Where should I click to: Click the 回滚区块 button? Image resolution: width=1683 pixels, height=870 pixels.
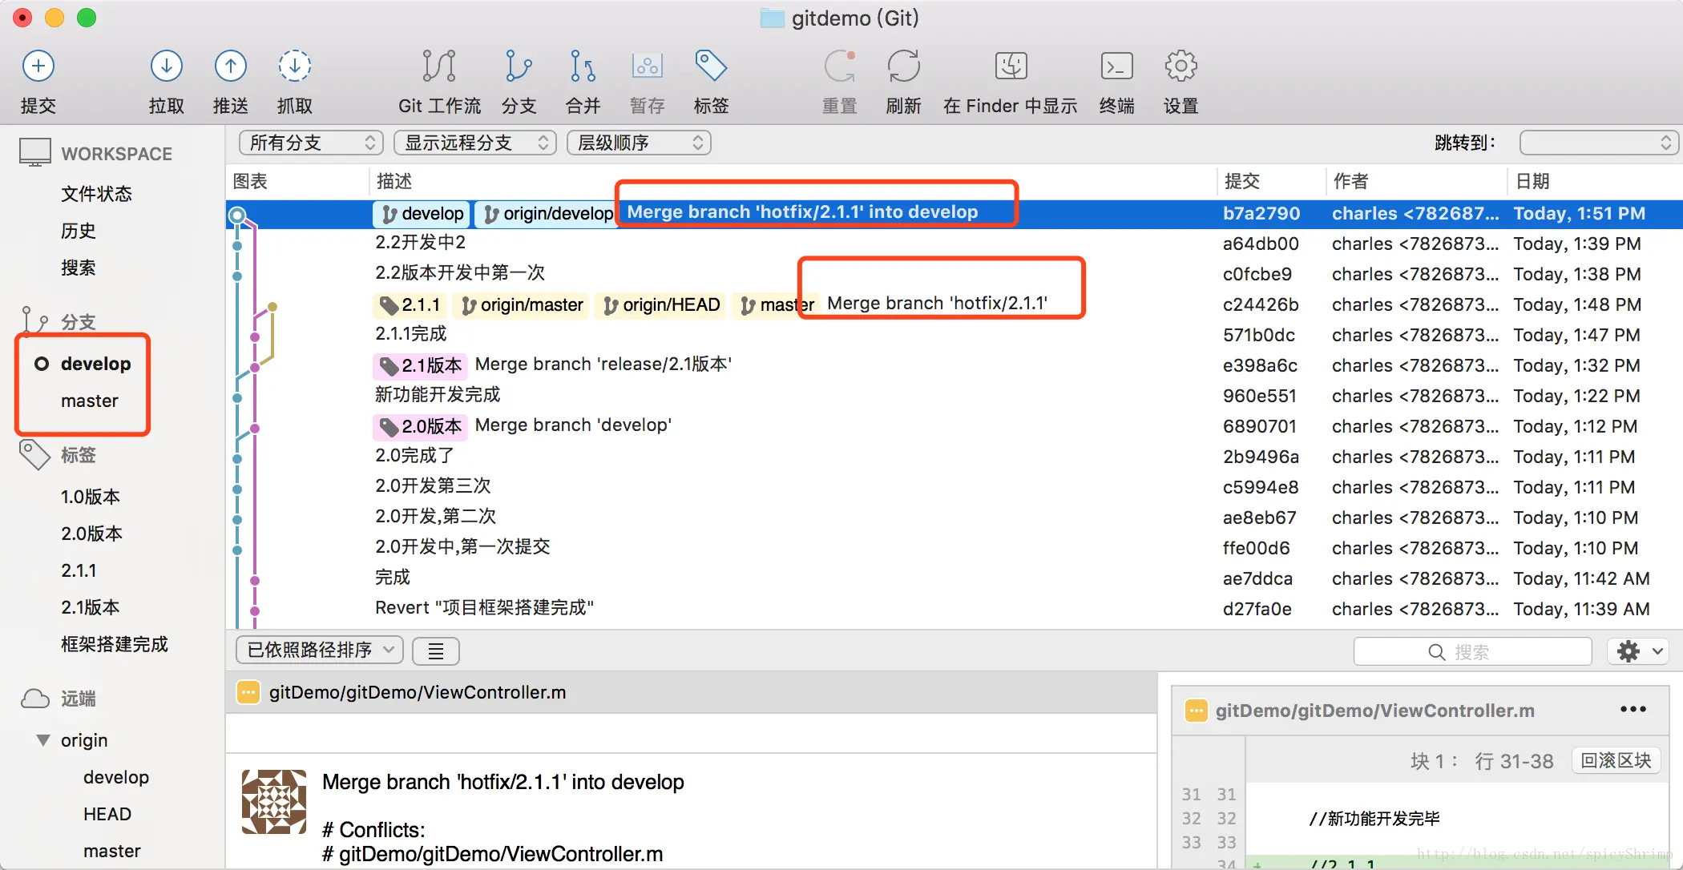coord(1615,760)
